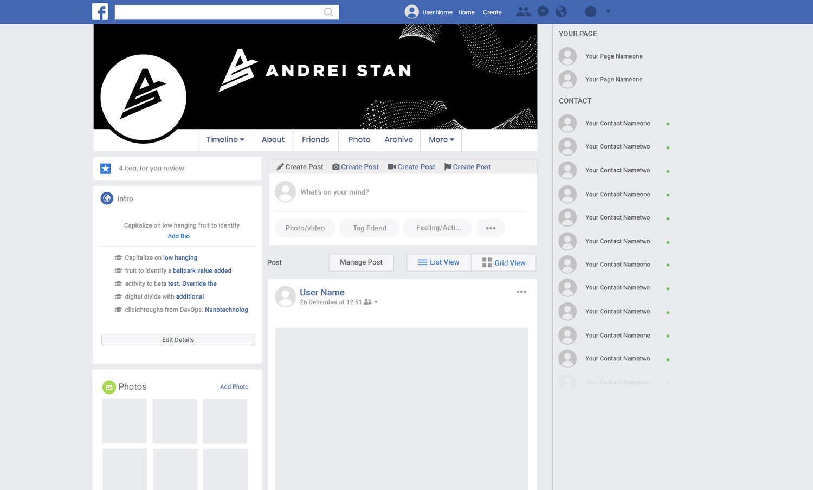This screenshot has height=490, width=813.
Task: Click the Intro globe icon
Action: [107, 198]
